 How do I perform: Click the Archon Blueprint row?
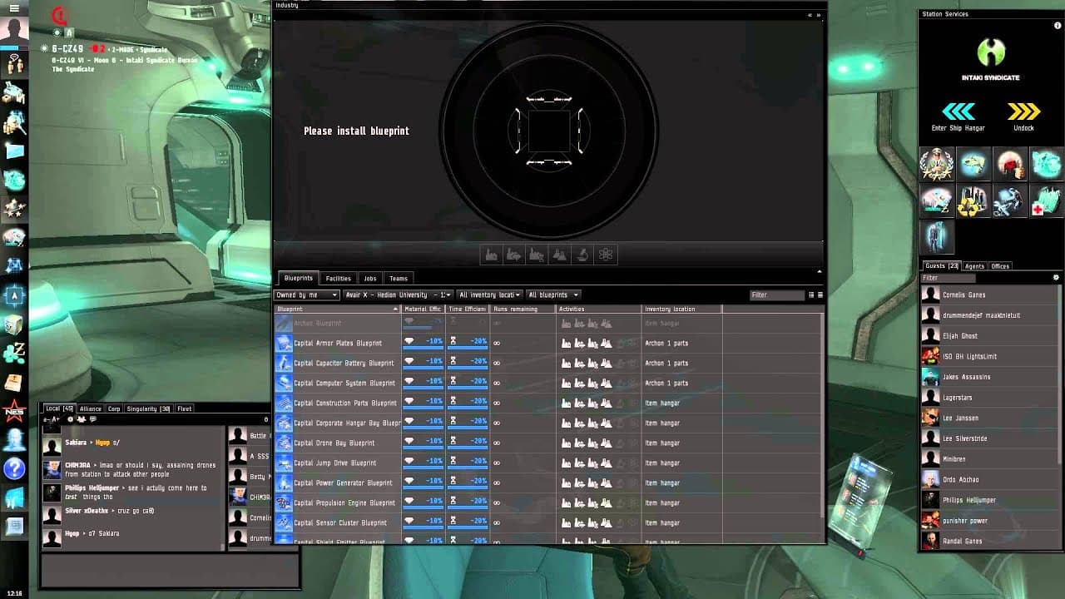pyautogui.click(x=548, y=323)
